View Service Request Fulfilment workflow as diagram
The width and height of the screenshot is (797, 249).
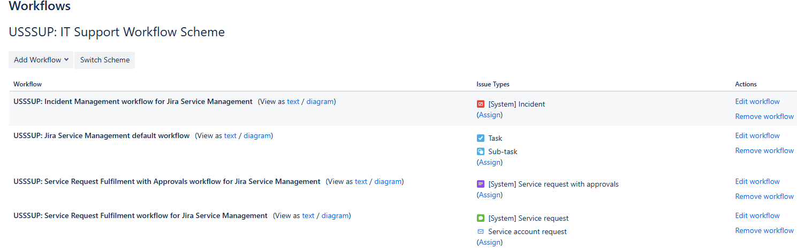tap(335, 215)
